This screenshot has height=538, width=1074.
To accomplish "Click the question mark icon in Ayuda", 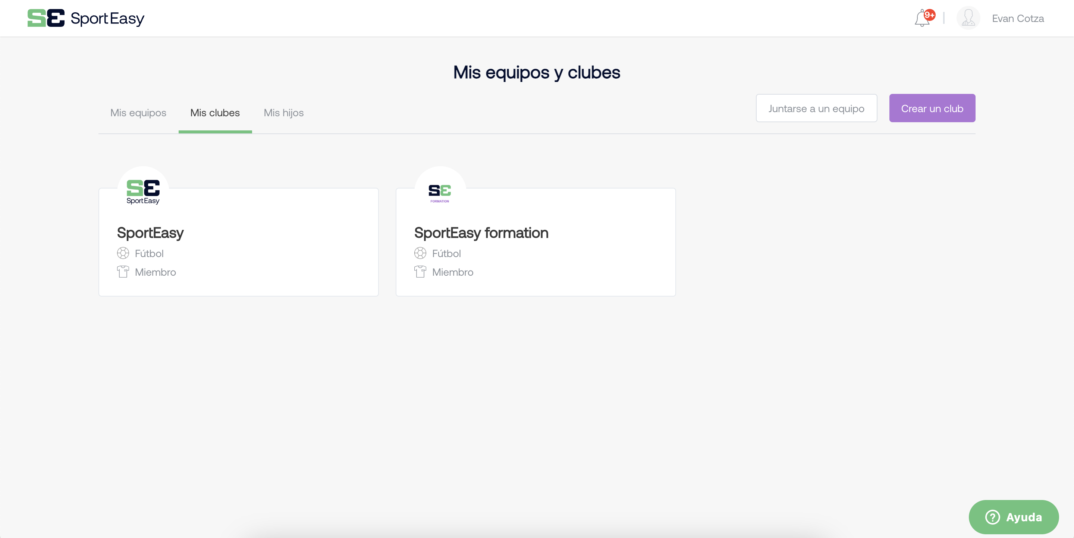I will click(992, 517).
